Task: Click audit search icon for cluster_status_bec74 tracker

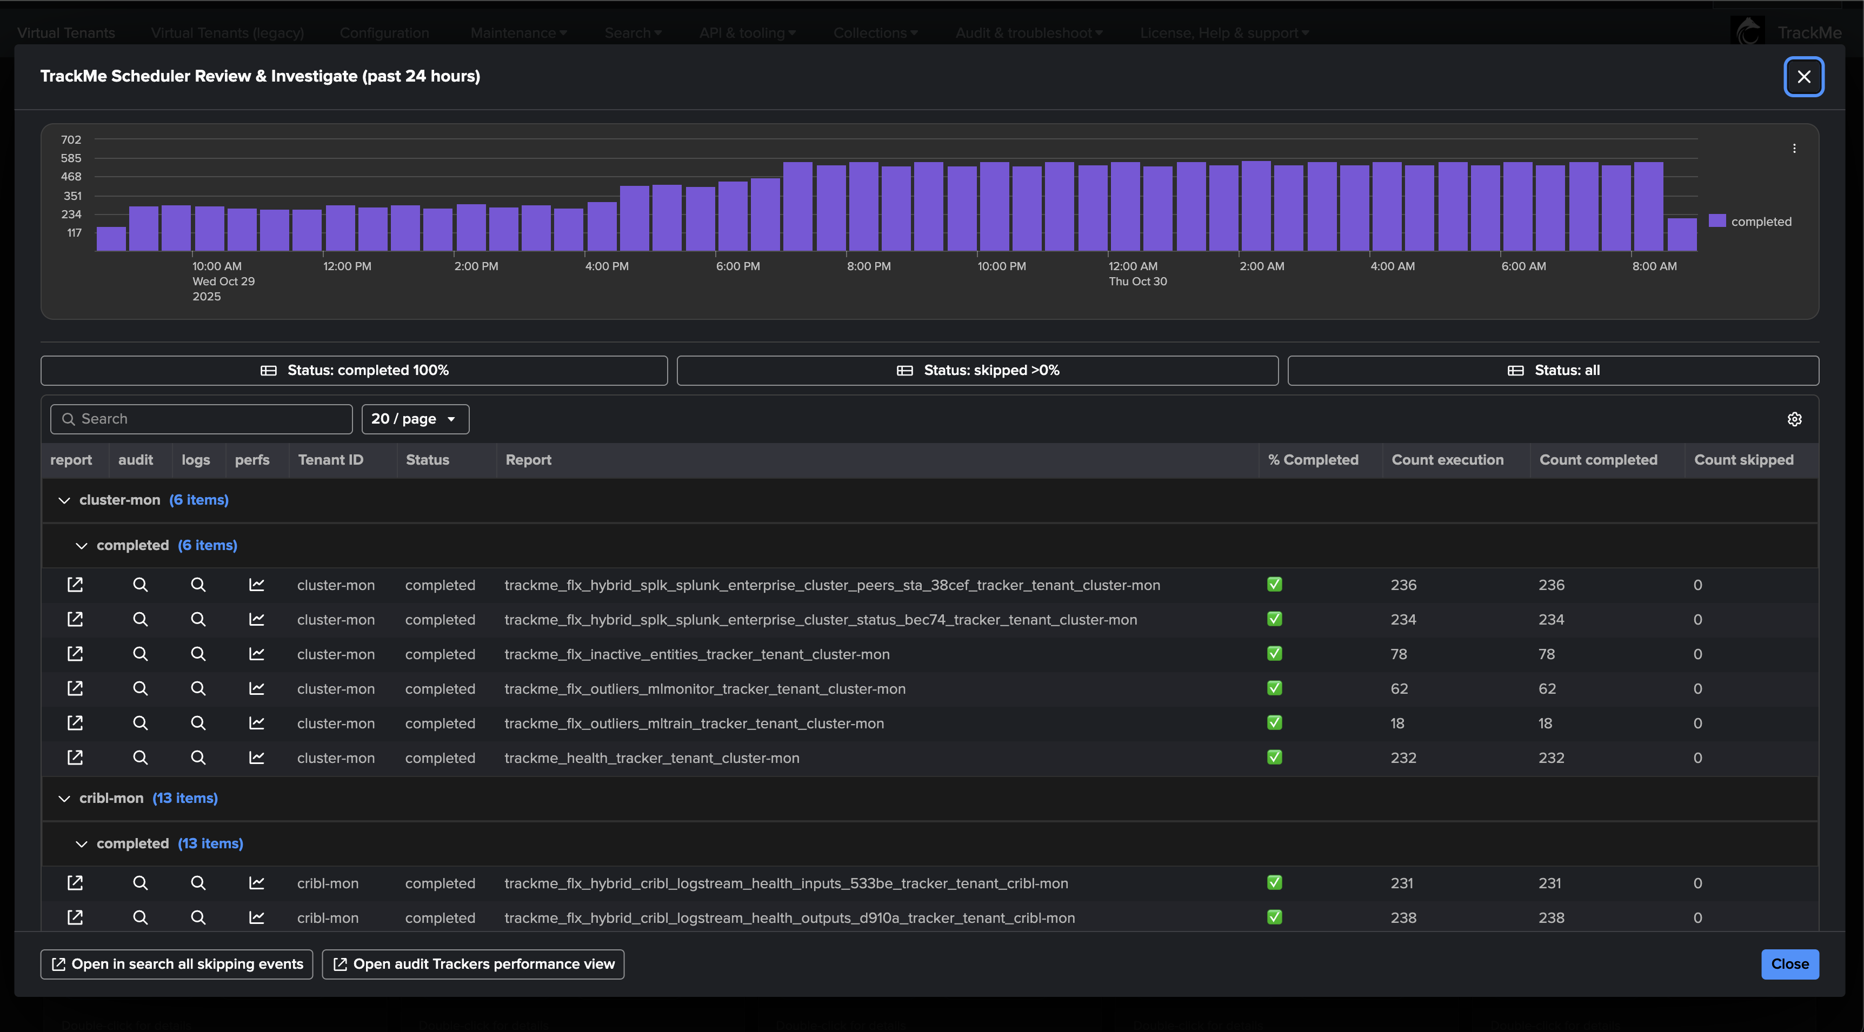Action: (141, 619)
